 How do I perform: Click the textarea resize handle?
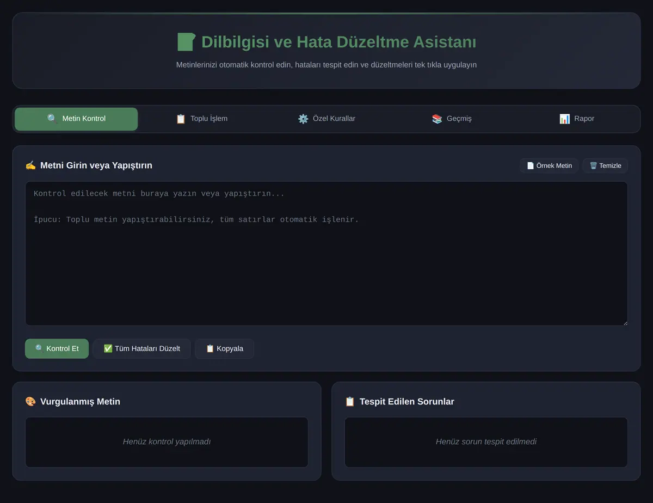[625, 323]
